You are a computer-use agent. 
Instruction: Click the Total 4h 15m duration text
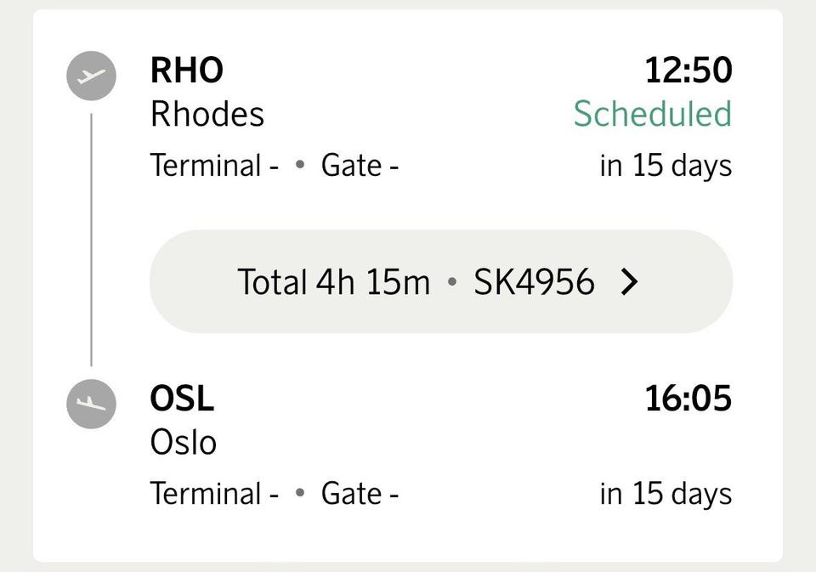[333, 282]
